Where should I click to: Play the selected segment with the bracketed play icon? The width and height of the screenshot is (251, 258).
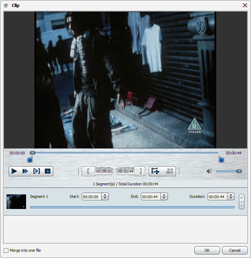[37, 171]
